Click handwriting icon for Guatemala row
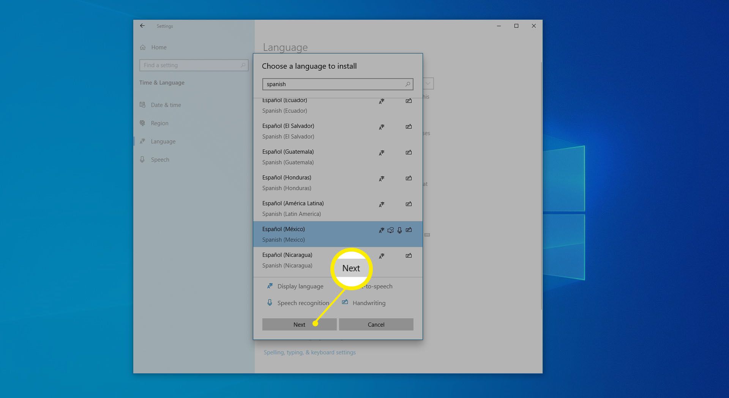 409,153
